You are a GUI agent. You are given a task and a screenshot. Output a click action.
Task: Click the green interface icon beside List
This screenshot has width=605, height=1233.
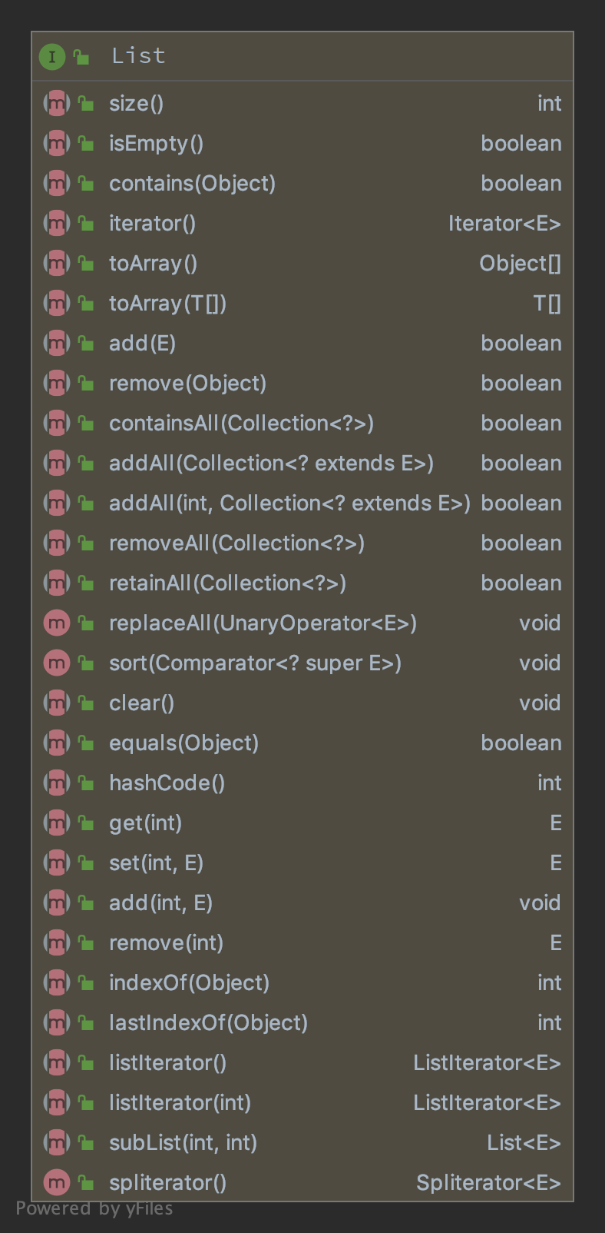click(51, 56)
